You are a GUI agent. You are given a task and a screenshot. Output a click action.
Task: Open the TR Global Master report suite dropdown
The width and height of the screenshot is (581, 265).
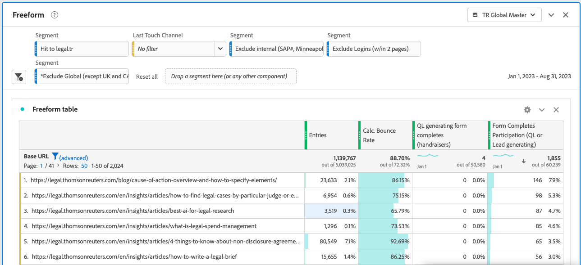pyautogui.click(x=504, y=15)
